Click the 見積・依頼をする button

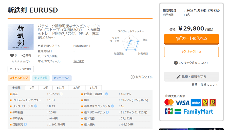191,77
